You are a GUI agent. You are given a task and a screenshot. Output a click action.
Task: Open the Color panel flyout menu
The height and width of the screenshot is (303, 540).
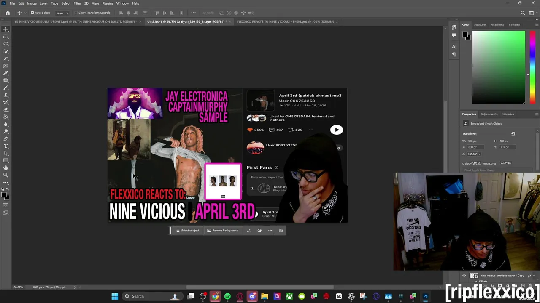[537, 24]
